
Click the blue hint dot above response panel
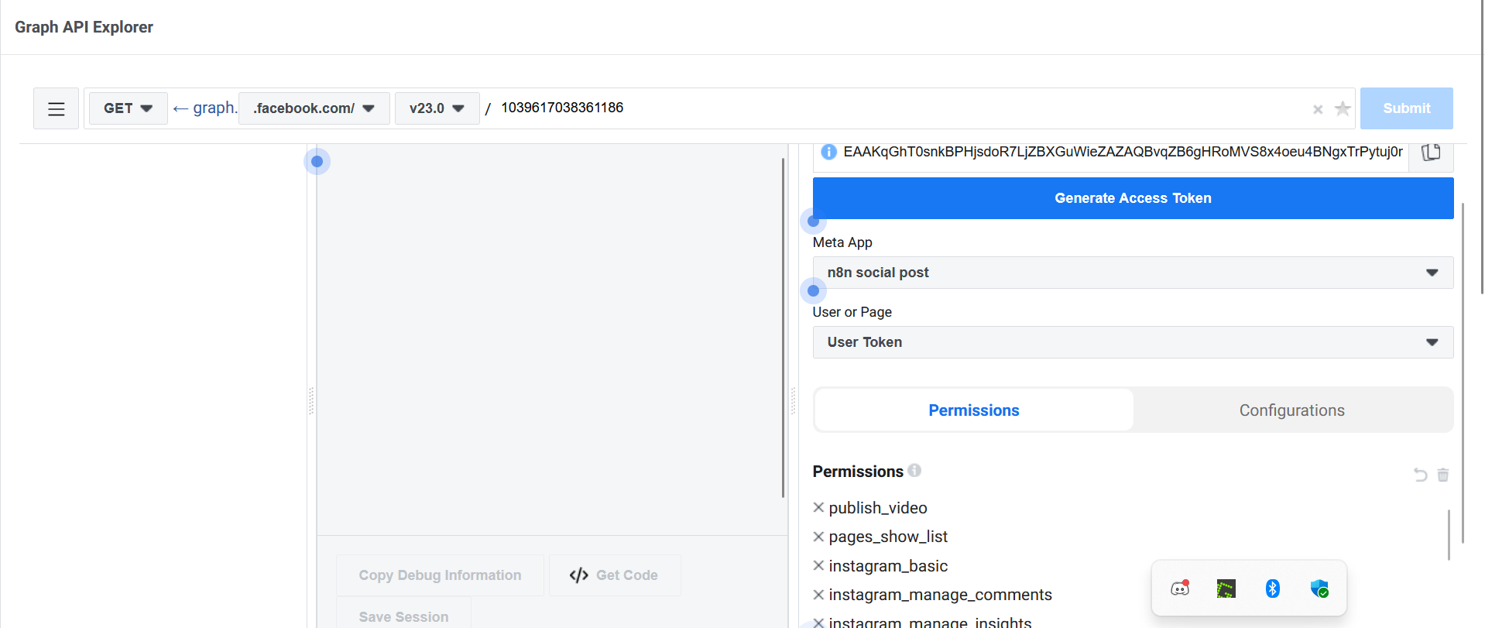pos(317,161)
